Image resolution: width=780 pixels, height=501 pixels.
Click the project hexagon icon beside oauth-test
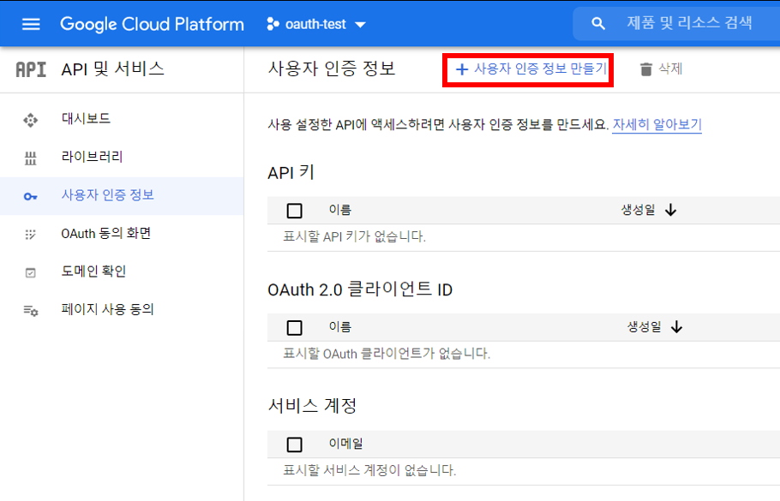pos(273,24)
